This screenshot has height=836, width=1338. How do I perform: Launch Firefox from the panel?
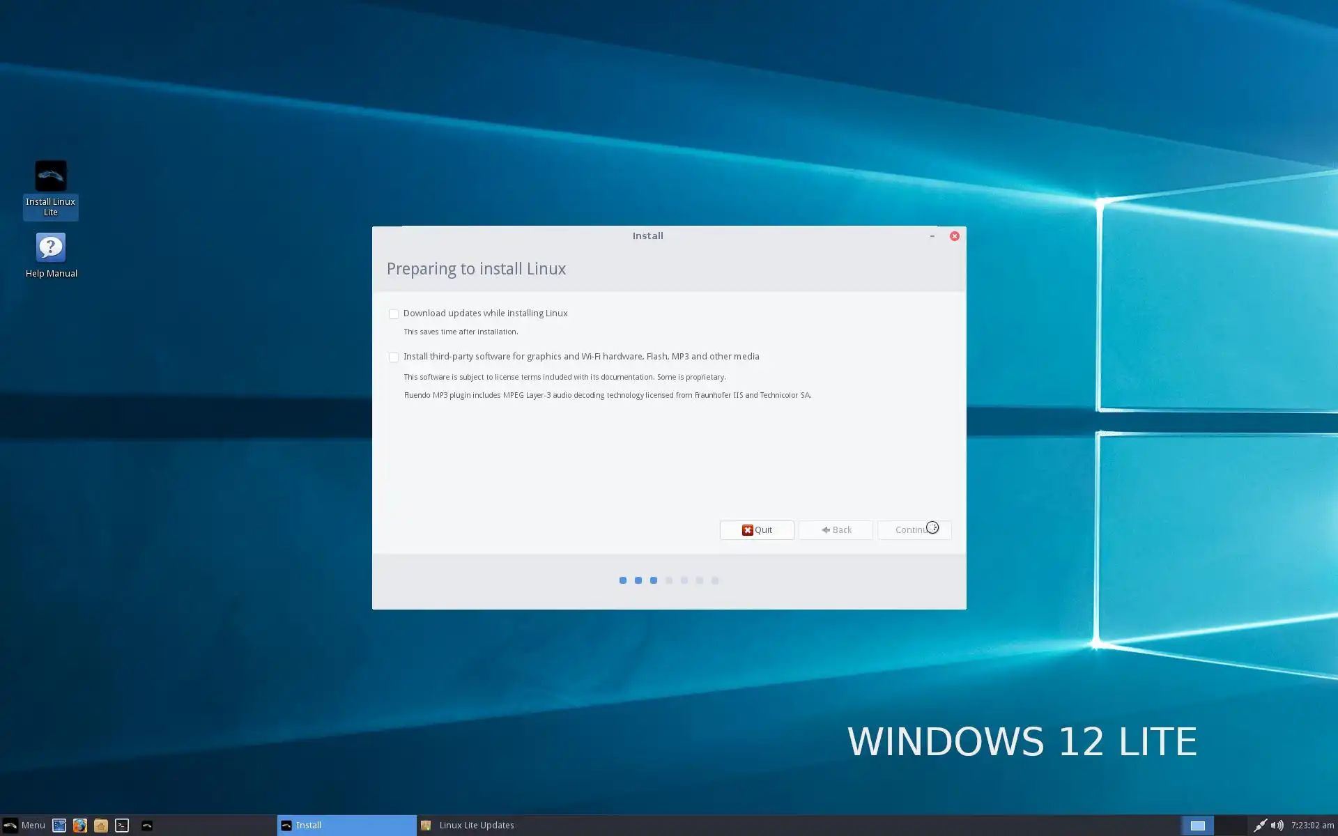[79, 826]
